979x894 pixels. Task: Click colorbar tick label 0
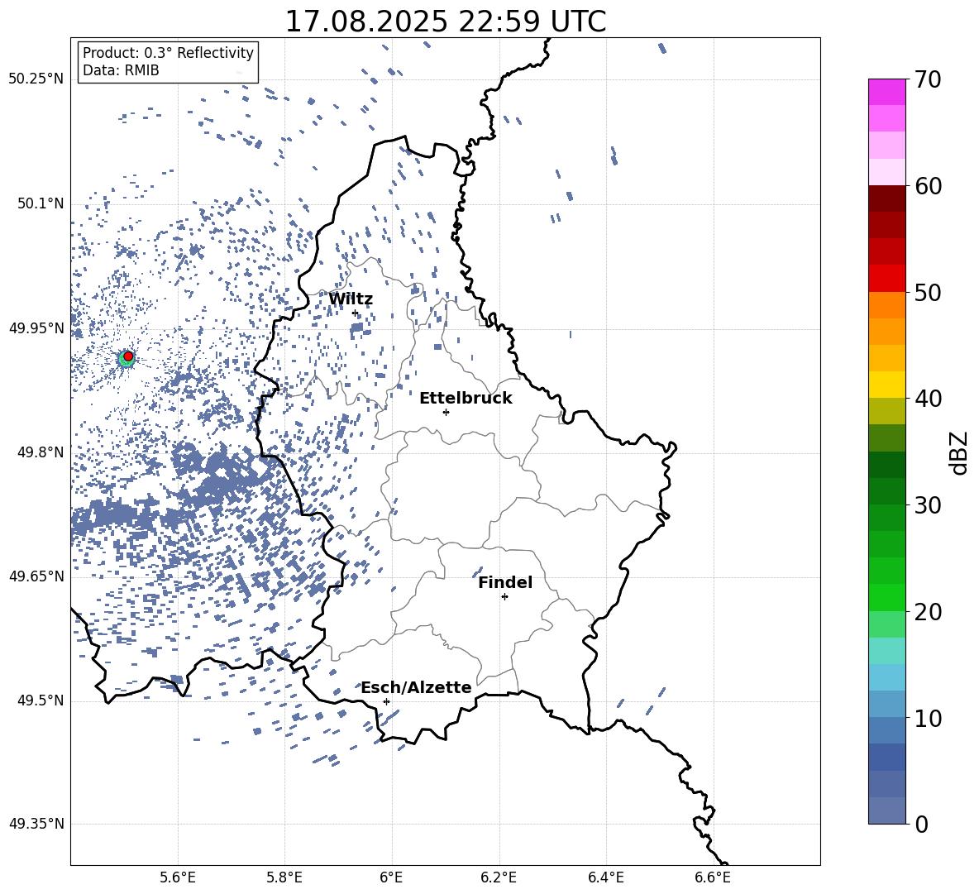coord(921,825)
